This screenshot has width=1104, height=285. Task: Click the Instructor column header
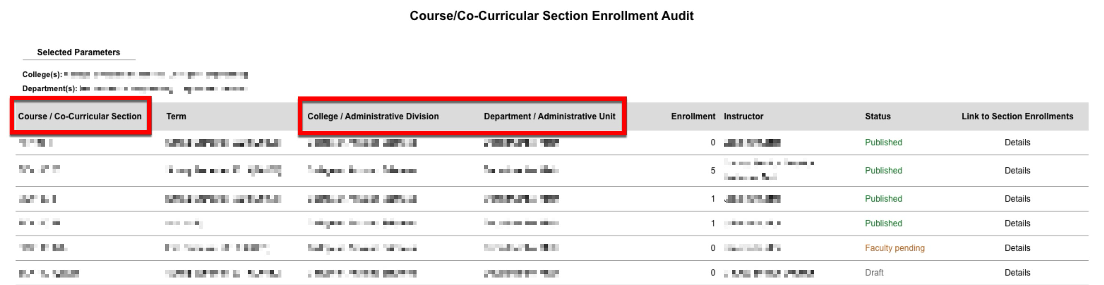point(744,116)
